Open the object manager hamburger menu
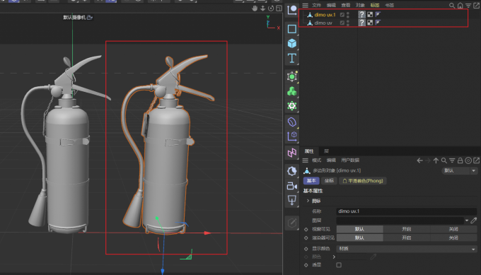 pos(305,5)
